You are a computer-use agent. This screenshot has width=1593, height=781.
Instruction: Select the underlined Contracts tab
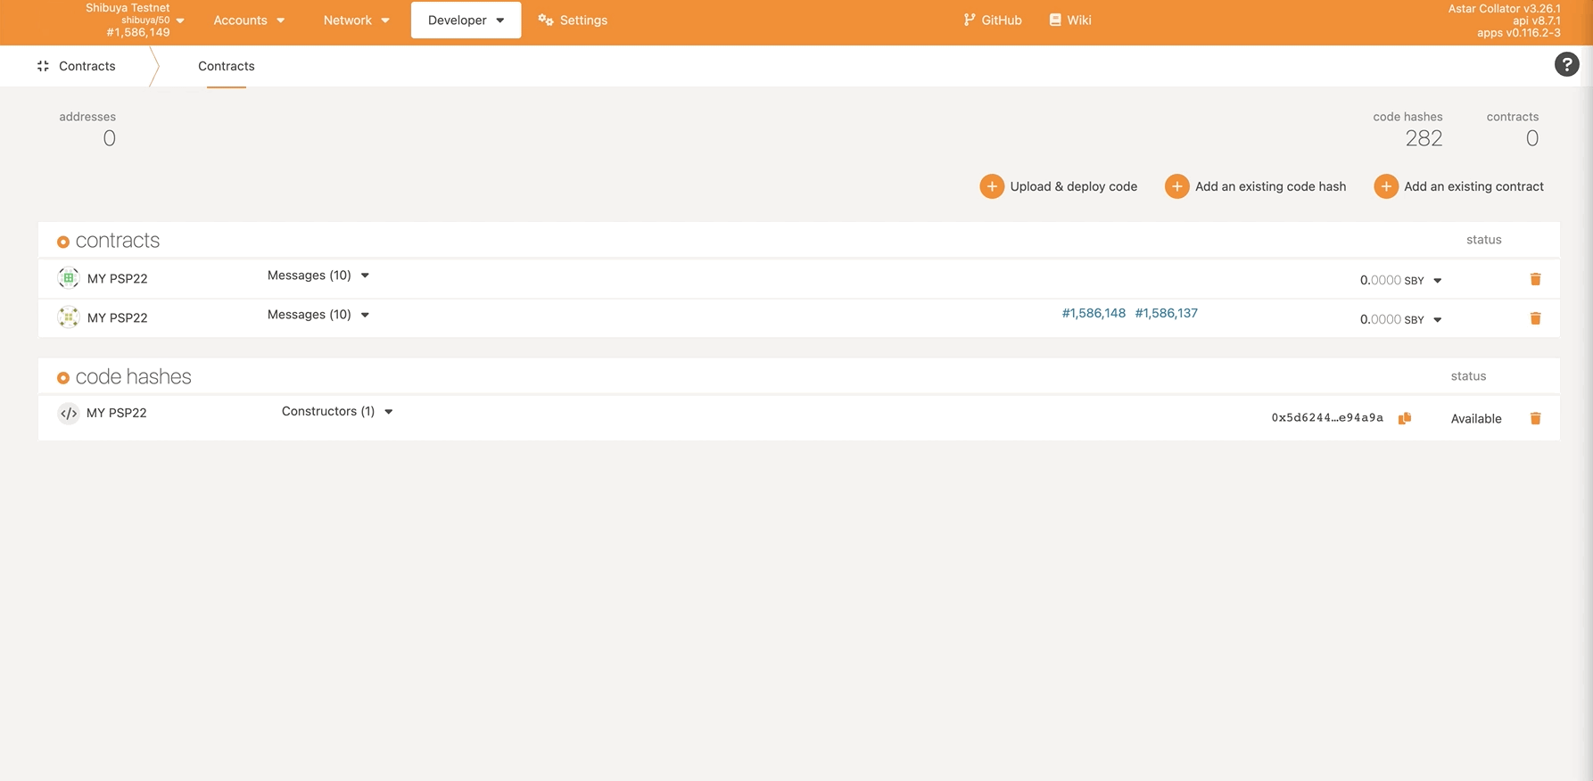[227, 66]
